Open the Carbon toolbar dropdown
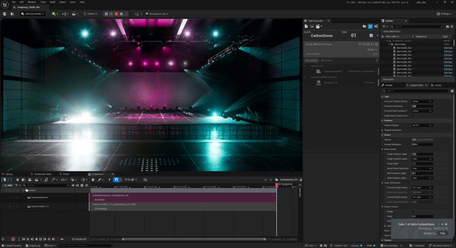This screenshot has height=248, width=456. click(91, 14)
